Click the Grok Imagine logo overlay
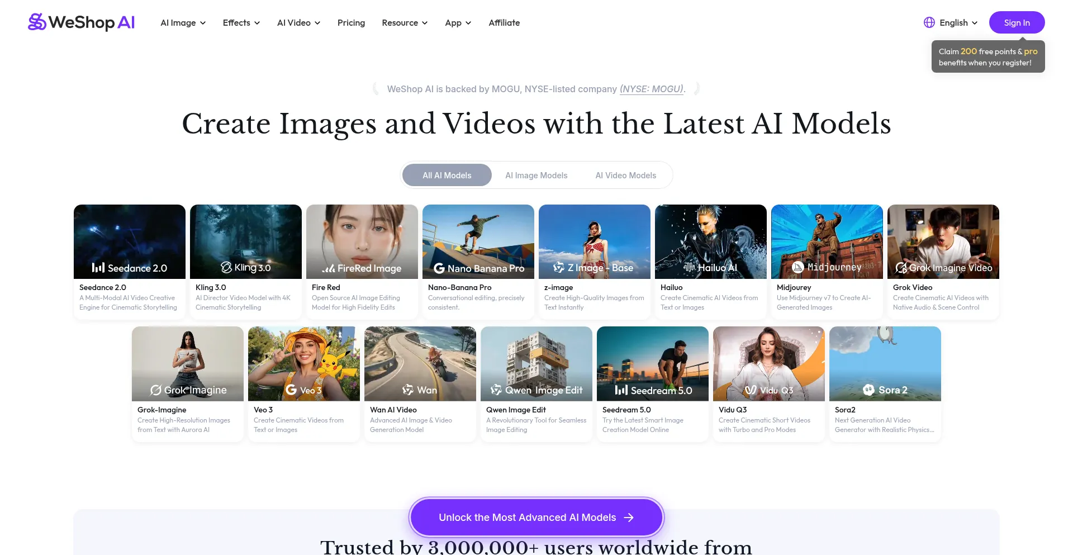This screenshot has width=1073, height=555. tap(188, 390)
